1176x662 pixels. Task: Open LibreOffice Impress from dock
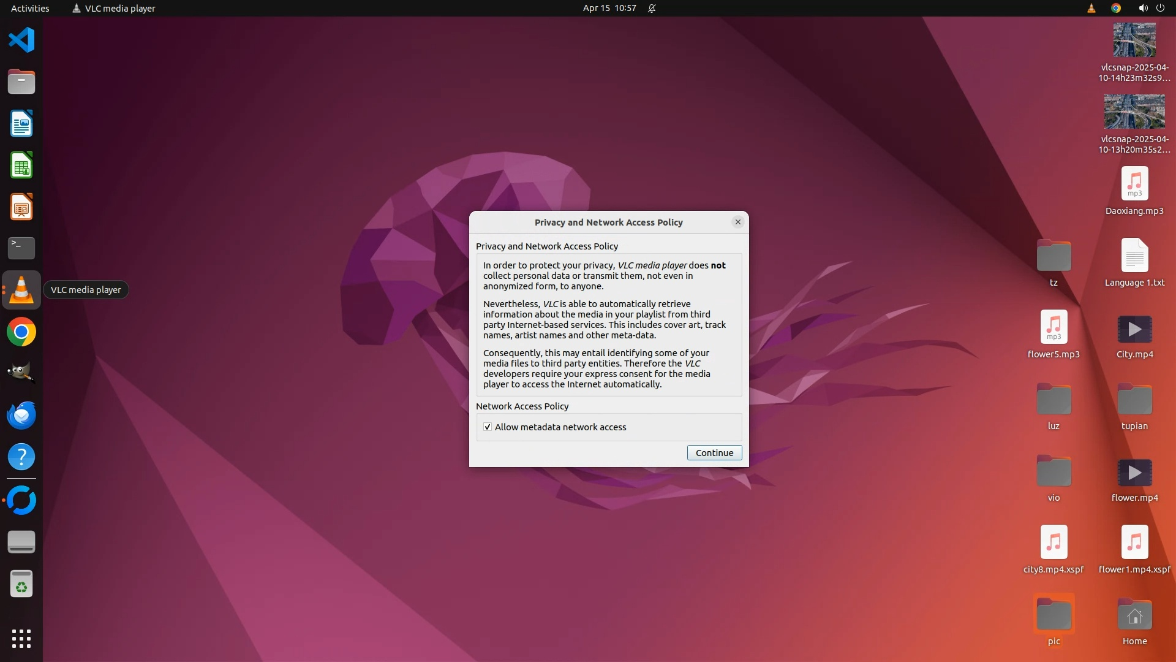21,207
